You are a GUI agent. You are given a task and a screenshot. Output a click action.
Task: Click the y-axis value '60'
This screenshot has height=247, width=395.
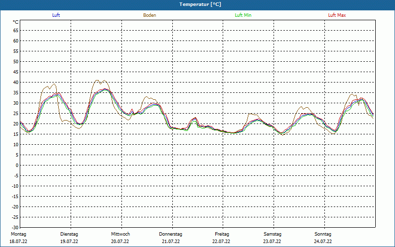tap(16, 41)
